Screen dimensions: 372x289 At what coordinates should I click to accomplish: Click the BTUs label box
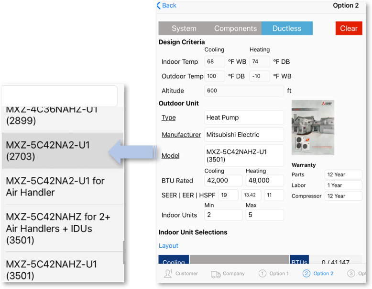299,259
